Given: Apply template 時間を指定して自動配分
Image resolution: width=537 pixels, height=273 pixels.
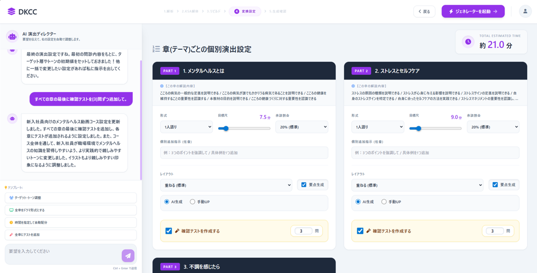Looking at the screenshot, I should tap(71, 222).
